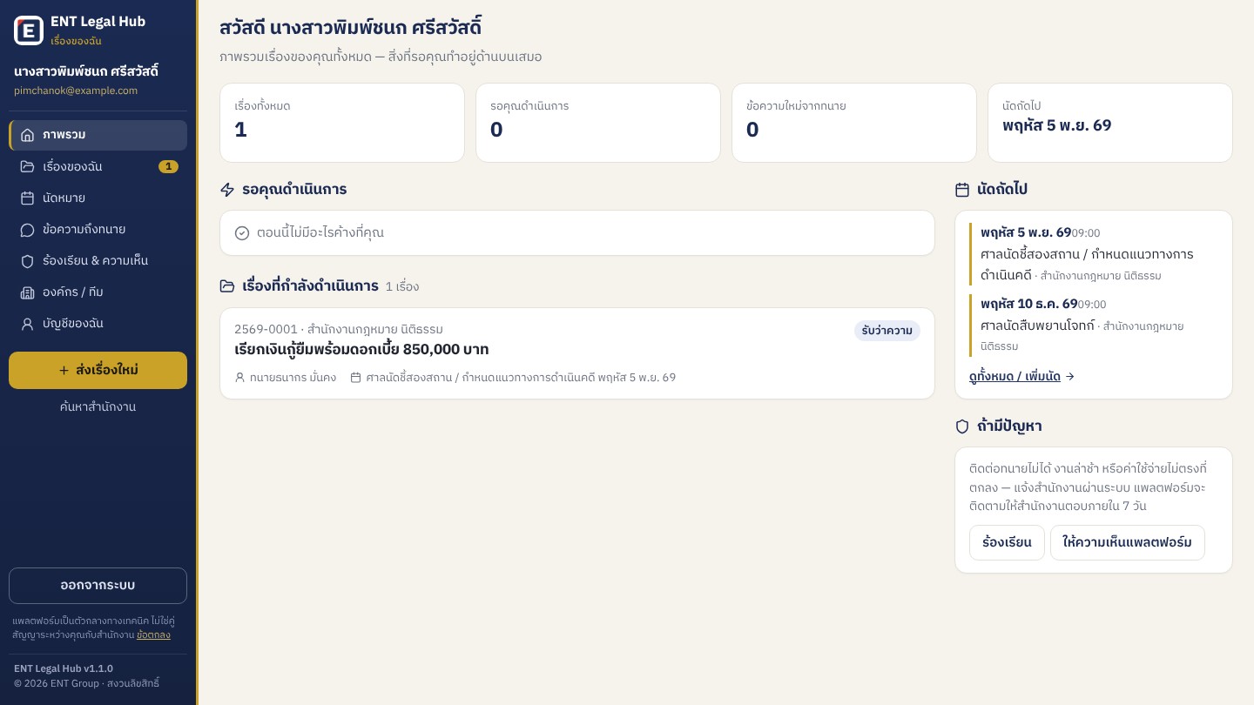Screen dimensions: 1254x705
Task: Click the person icon beside บัญชีของฉัน
Action: coord(28,323)
